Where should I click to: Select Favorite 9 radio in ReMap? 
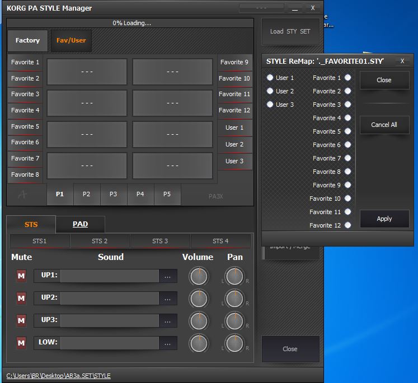(x=347, y=185)
